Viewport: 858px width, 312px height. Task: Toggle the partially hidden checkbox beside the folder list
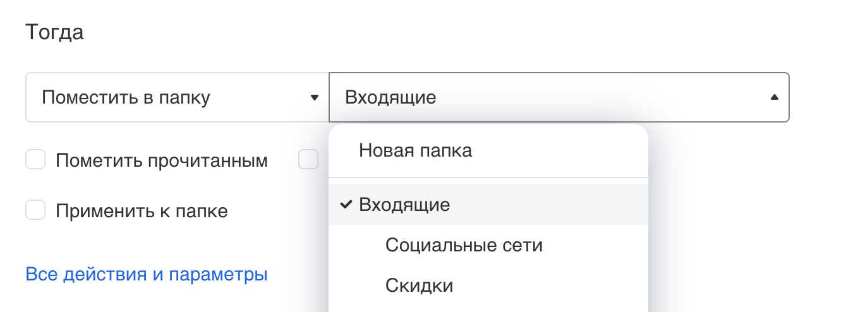point(308,160)
